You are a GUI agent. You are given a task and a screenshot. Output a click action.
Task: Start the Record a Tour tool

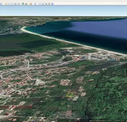[19, 4]
